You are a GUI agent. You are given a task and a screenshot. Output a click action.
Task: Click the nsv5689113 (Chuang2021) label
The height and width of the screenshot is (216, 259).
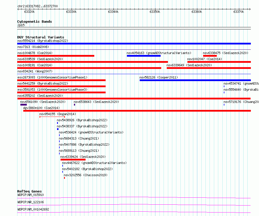pos(79,151)
